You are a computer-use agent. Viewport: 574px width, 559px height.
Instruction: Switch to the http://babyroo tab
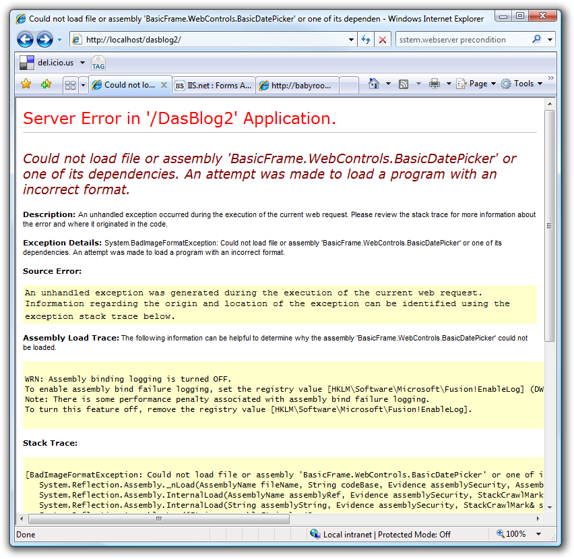tap(297, 85)
